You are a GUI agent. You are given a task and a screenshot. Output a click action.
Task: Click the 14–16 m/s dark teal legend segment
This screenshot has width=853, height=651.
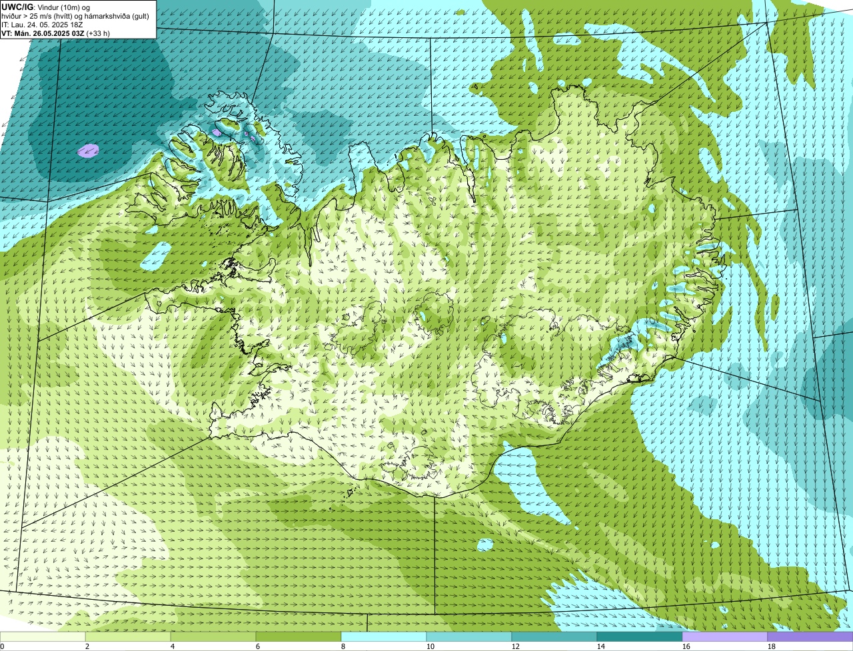[640, 636]
